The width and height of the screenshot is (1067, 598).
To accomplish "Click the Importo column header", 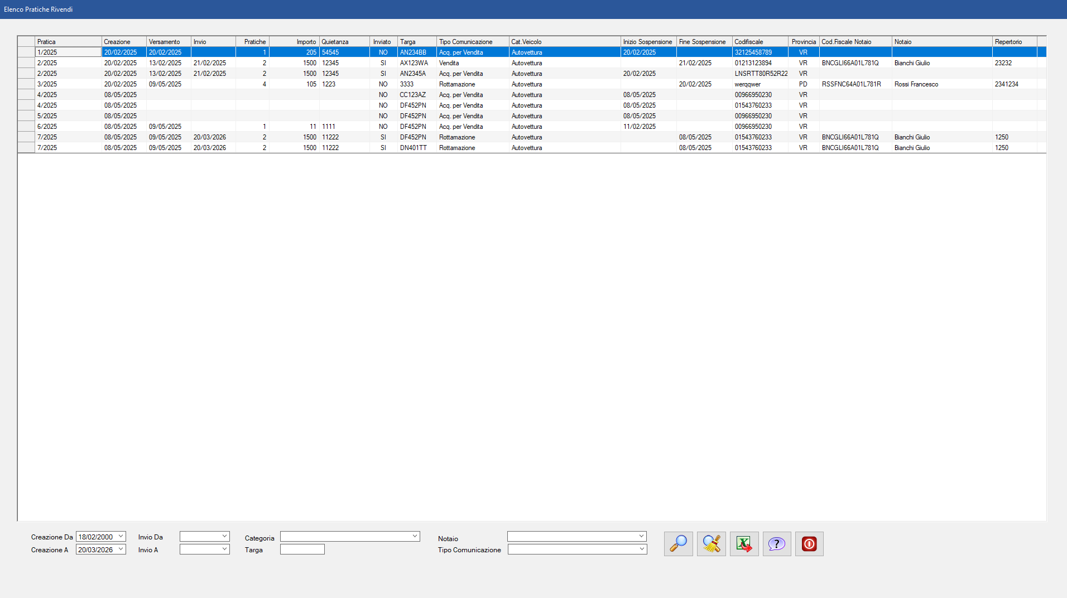I will coord(294,42).
